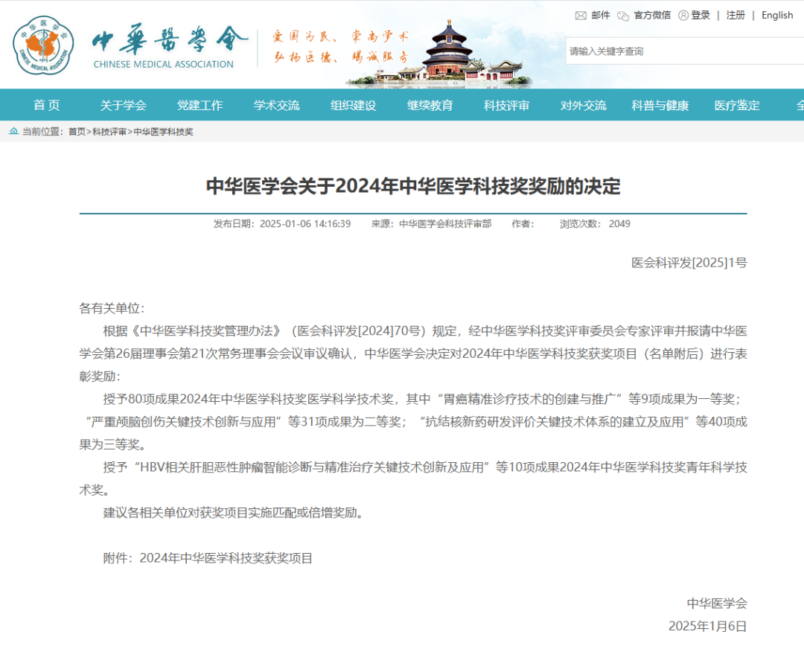Viewport: 804px width, 646px height.
Task: Open the 官方微信 link
Action: coord(652,16)
